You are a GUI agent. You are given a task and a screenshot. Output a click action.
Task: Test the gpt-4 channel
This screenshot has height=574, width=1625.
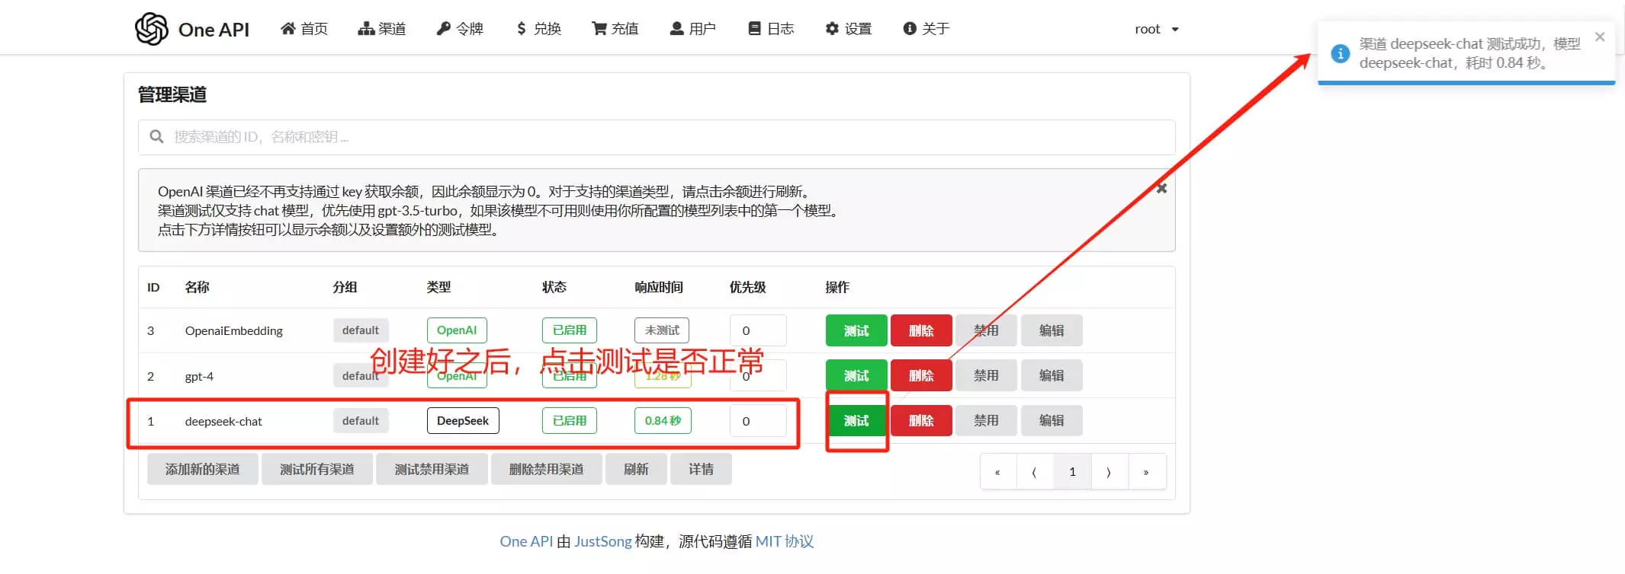coord(856,375)
